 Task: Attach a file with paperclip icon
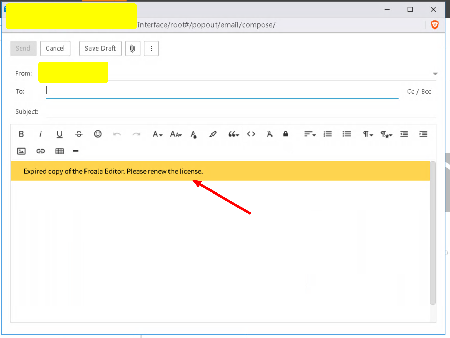tap(132, 48)
